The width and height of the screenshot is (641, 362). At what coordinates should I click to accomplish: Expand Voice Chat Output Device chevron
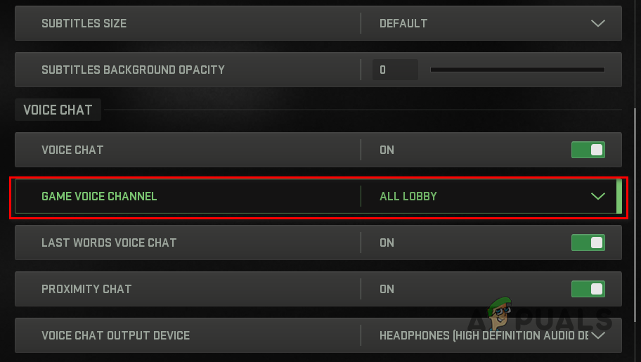pyautogui.click(x=597, y=335)
